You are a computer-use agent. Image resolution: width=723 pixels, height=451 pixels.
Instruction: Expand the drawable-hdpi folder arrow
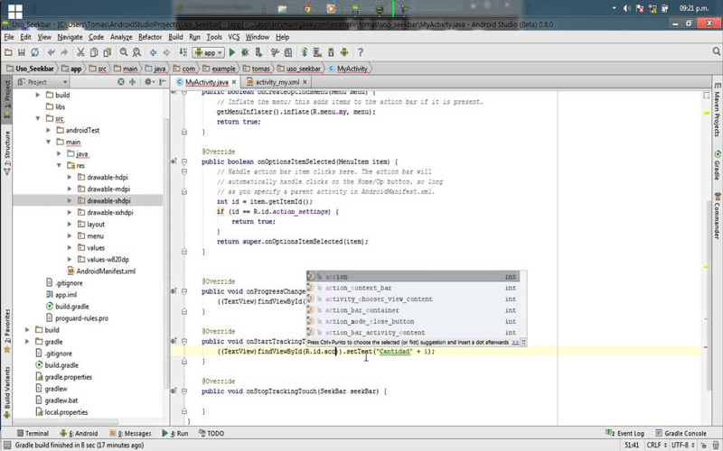70,178
